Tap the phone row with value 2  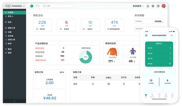(x=159, y=59)
